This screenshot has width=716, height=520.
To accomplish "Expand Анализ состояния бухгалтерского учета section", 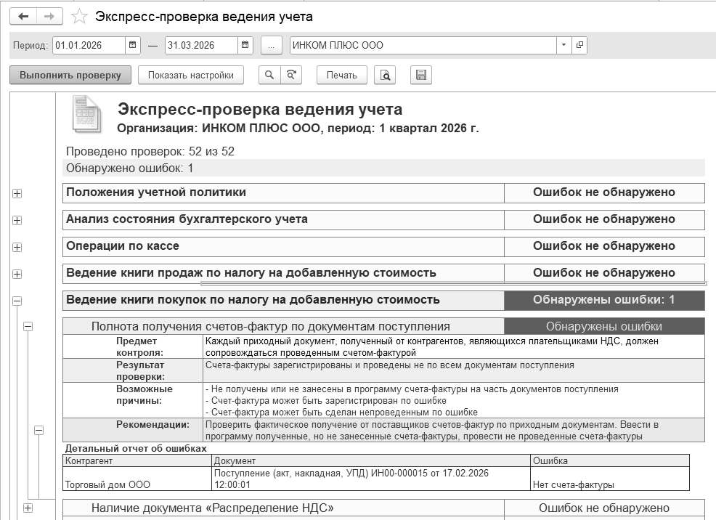I will tap(17, 221).
